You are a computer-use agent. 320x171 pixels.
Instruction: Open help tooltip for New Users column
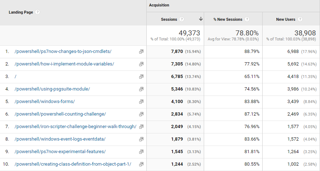[x=300, y=19]
